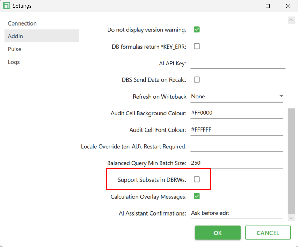Discard changes with the CANCEL button
The width and height of the screenshot is (298, 247).
click(268, 233)
